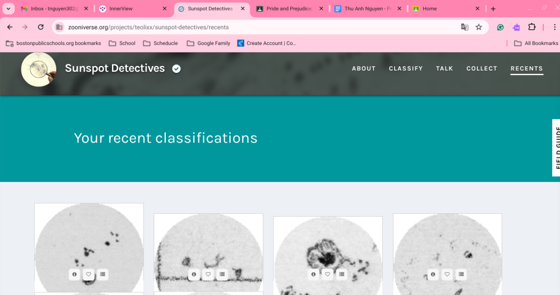The height and width of the screenshot is (295, 560).
Task: Favorite the third classification thumbnail
Action: [x=327, y=274]
